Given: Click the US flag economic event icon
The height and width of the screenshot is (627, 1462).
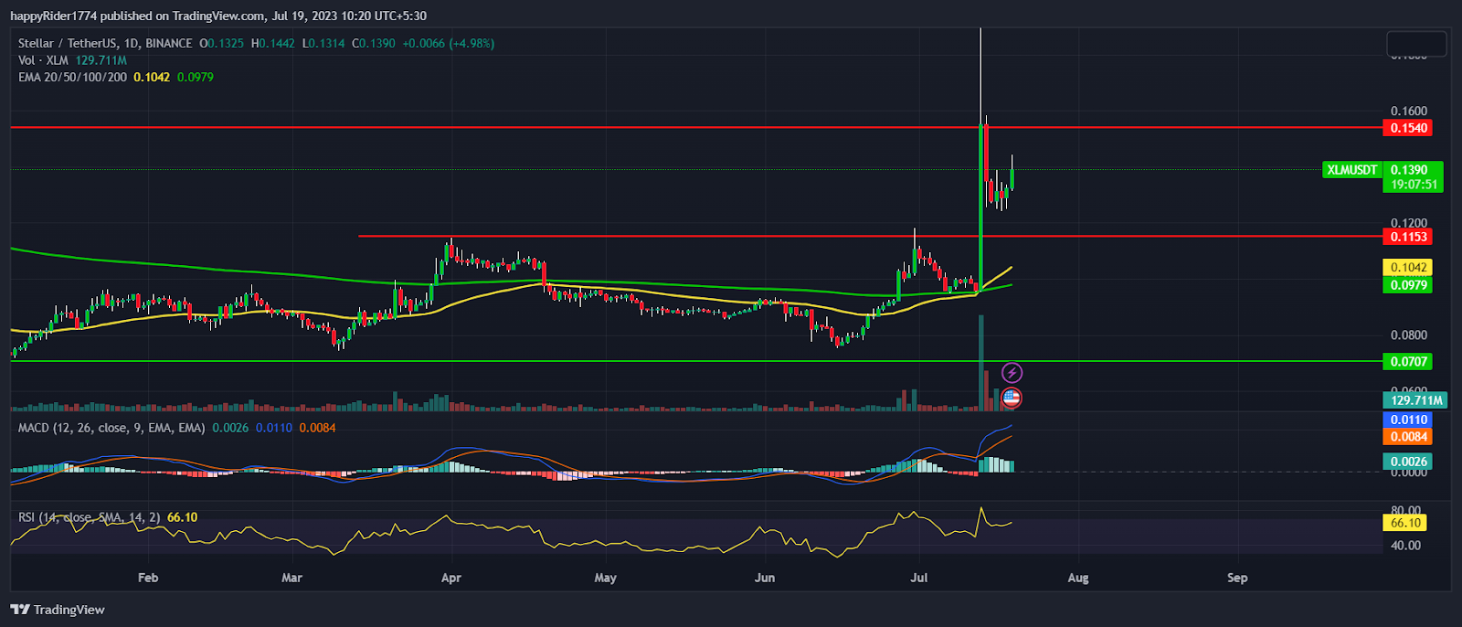Looking at the screenshot, I should coord(1012,398).
